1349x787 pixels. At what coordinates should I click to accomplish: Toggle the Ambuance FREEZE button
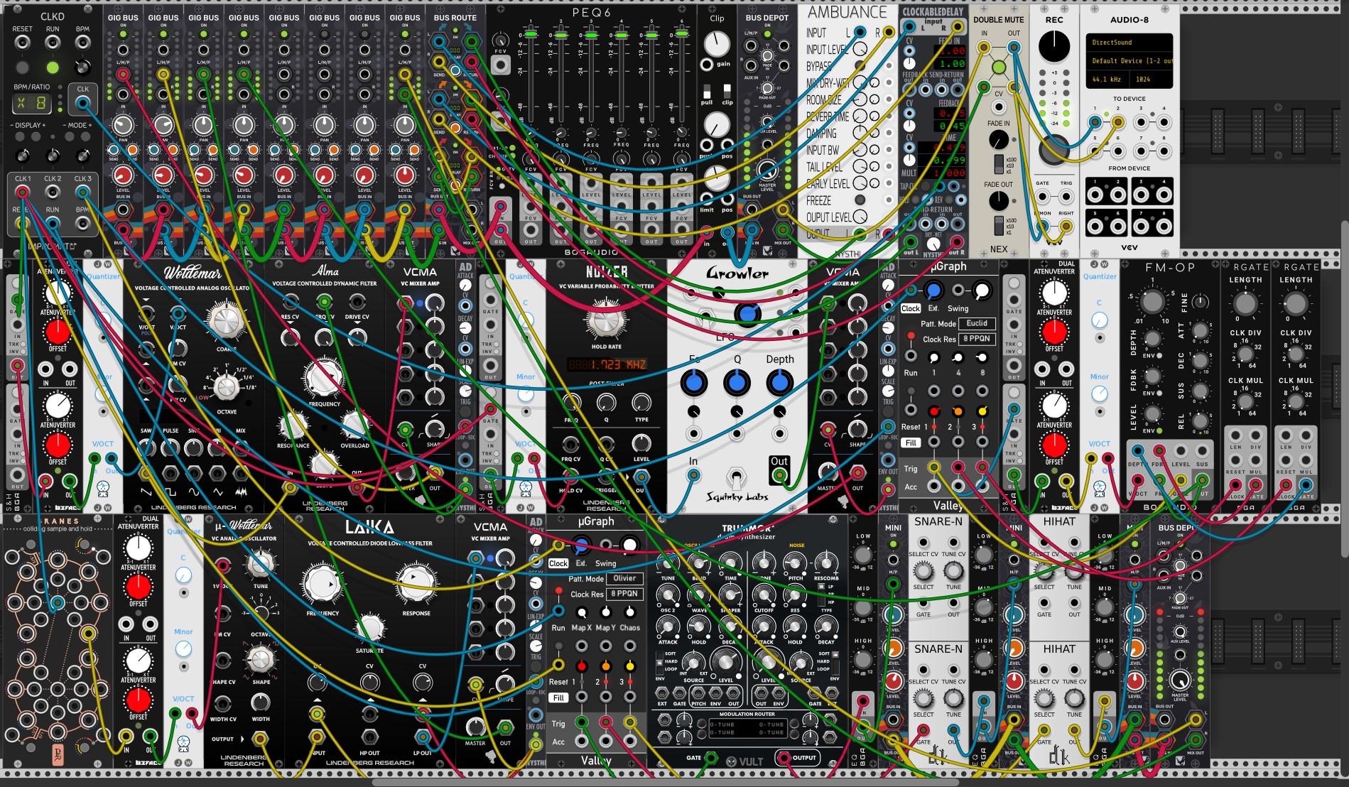(860, 201)
